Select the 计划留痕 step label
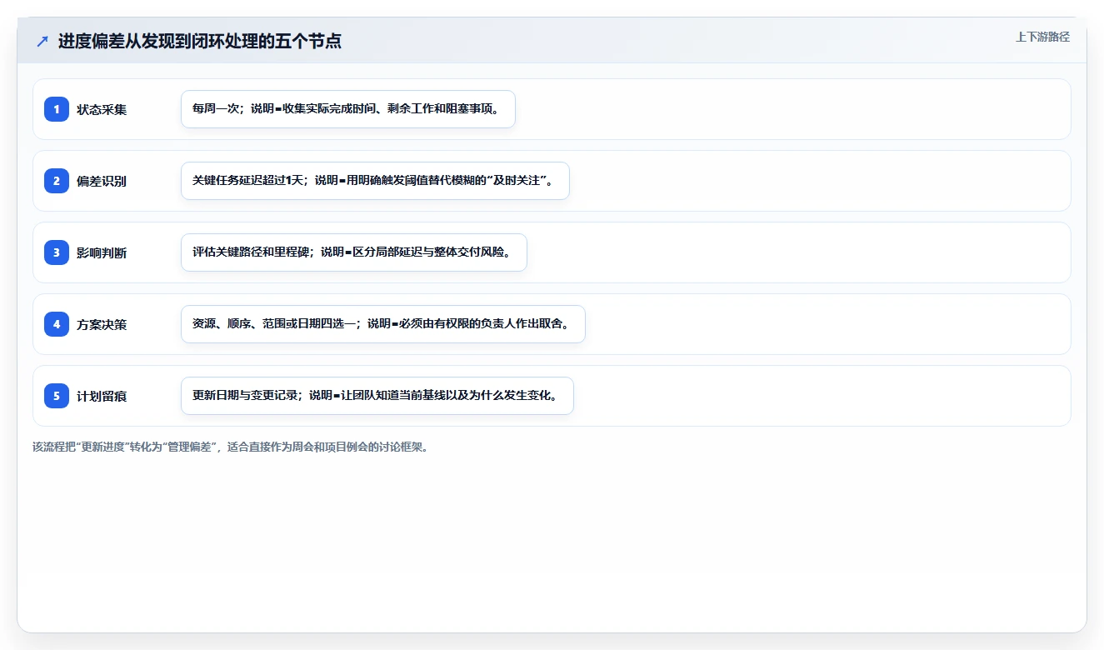The width and height of the screenshot is (1104, 650). (x=102, y=396)
